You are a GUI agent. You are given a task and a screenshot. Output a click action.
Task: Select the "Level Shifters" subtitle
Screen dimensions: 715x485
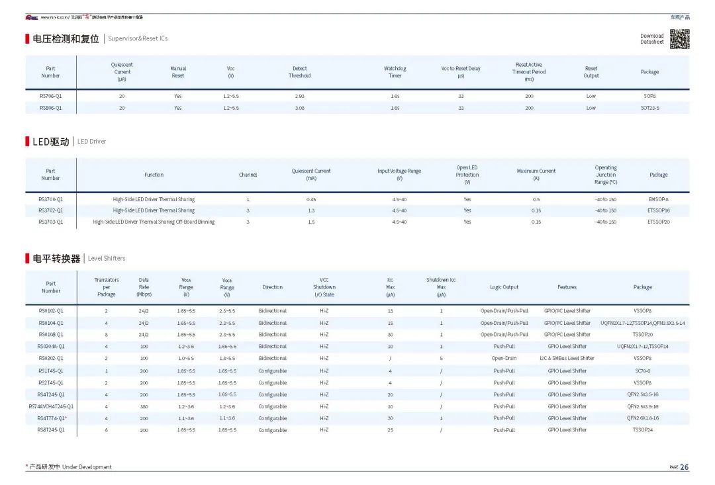[107, 259]
